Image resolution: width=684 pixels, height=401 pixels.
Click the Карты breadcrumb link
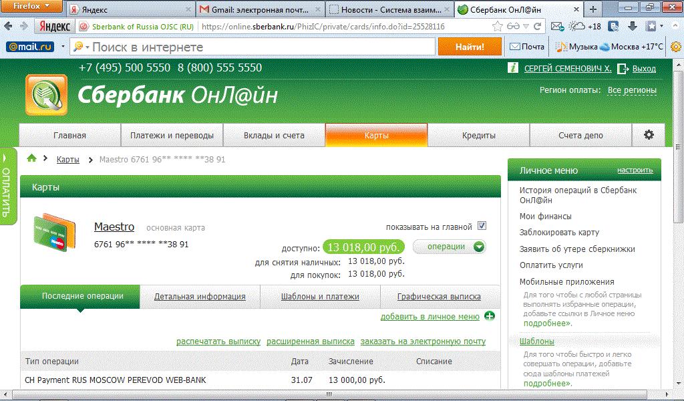coord(68,159)
